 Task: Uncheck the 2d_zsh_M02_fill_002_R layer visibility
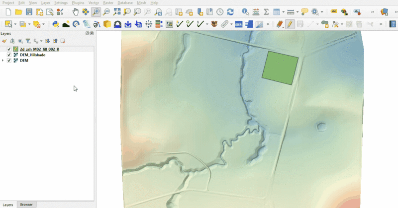tap(9, 50)
